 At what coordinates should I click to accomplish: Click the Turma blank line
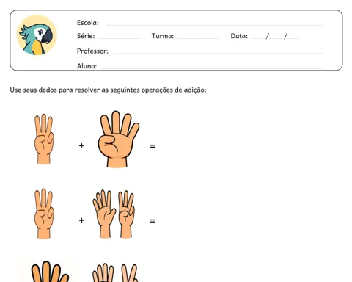(x=198, y=38)
